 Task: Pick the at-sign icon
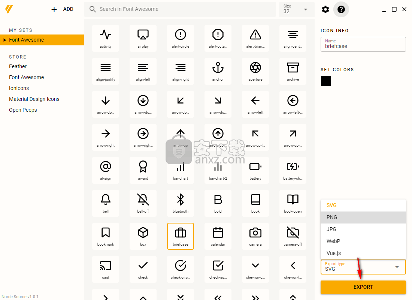pos(106,170)
